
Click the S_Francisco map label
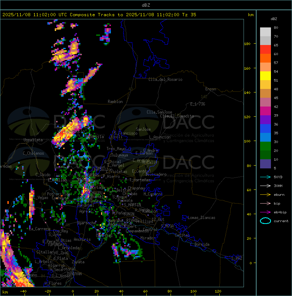tap(126, 133)
